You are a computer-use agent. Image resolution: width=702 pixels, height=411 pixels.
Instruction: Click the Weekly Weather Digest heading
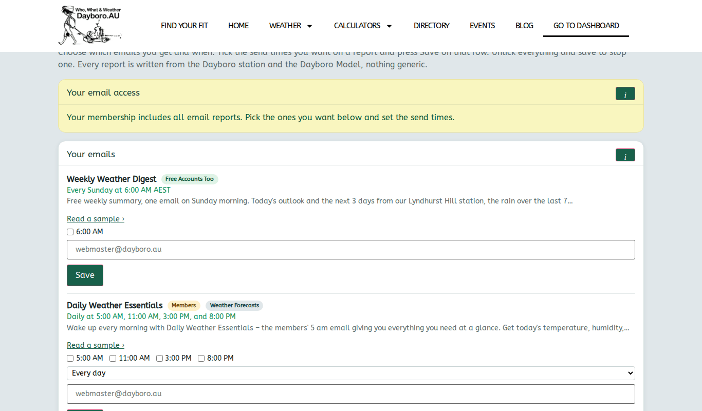tap(112, 179)
